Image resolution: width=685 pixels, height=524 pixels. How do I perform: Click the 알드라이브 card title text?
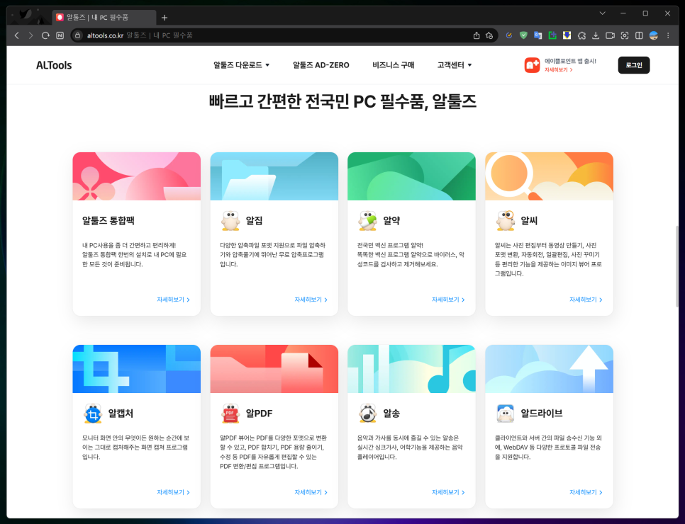pyautogui.click(x=541, y=414)
